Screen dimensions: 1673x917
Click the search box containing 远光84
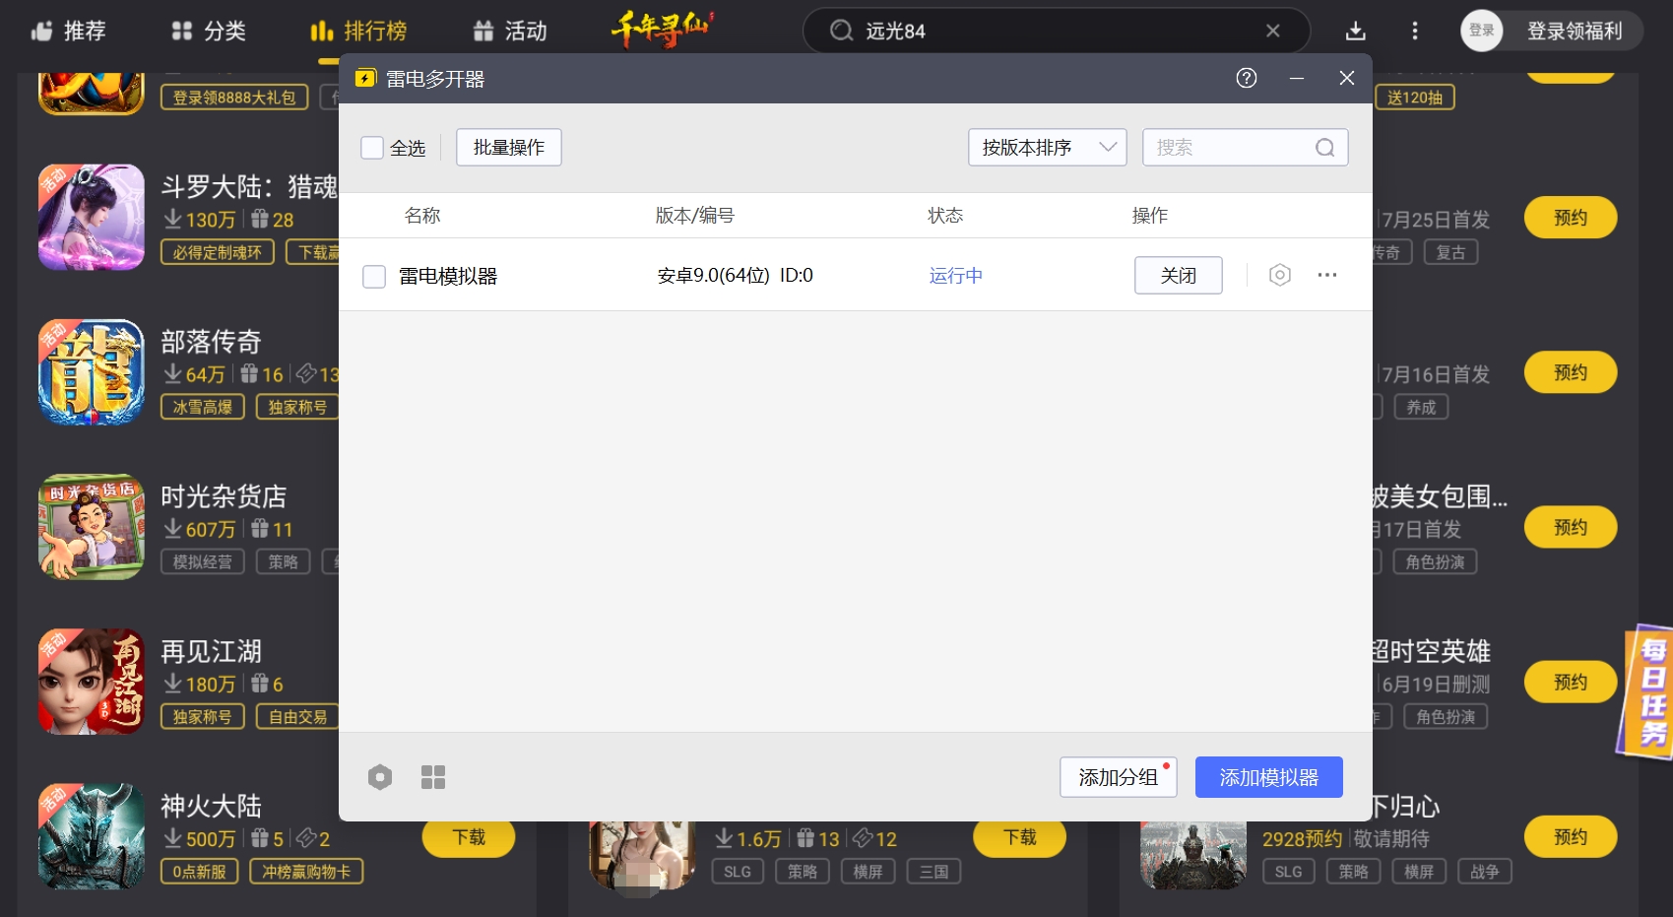click(1056, 31)
